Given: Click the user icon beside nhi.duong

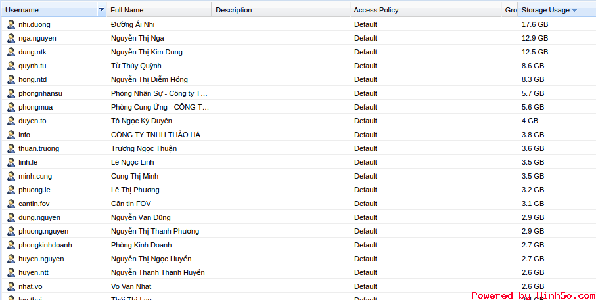Looking at the screenshot, I should point(11,24).
